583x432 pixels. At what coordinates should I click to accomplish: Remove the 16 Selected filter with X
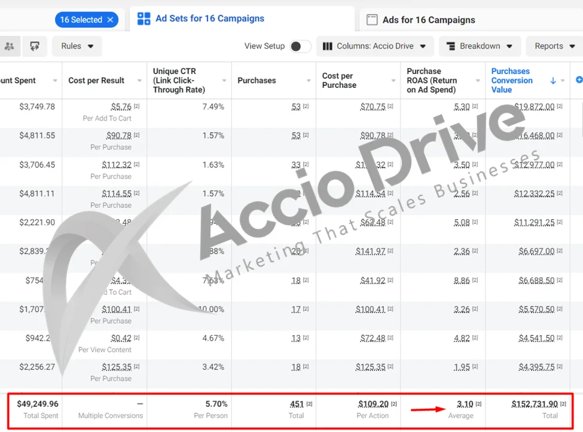(x=110, y=20)
